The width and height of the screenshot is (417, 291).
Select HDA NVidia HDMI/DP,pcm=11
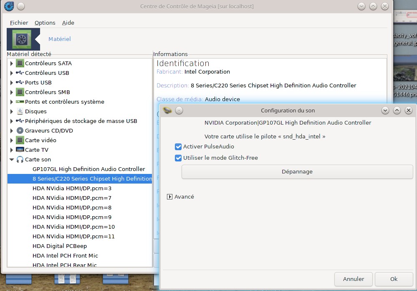[80, 236]
